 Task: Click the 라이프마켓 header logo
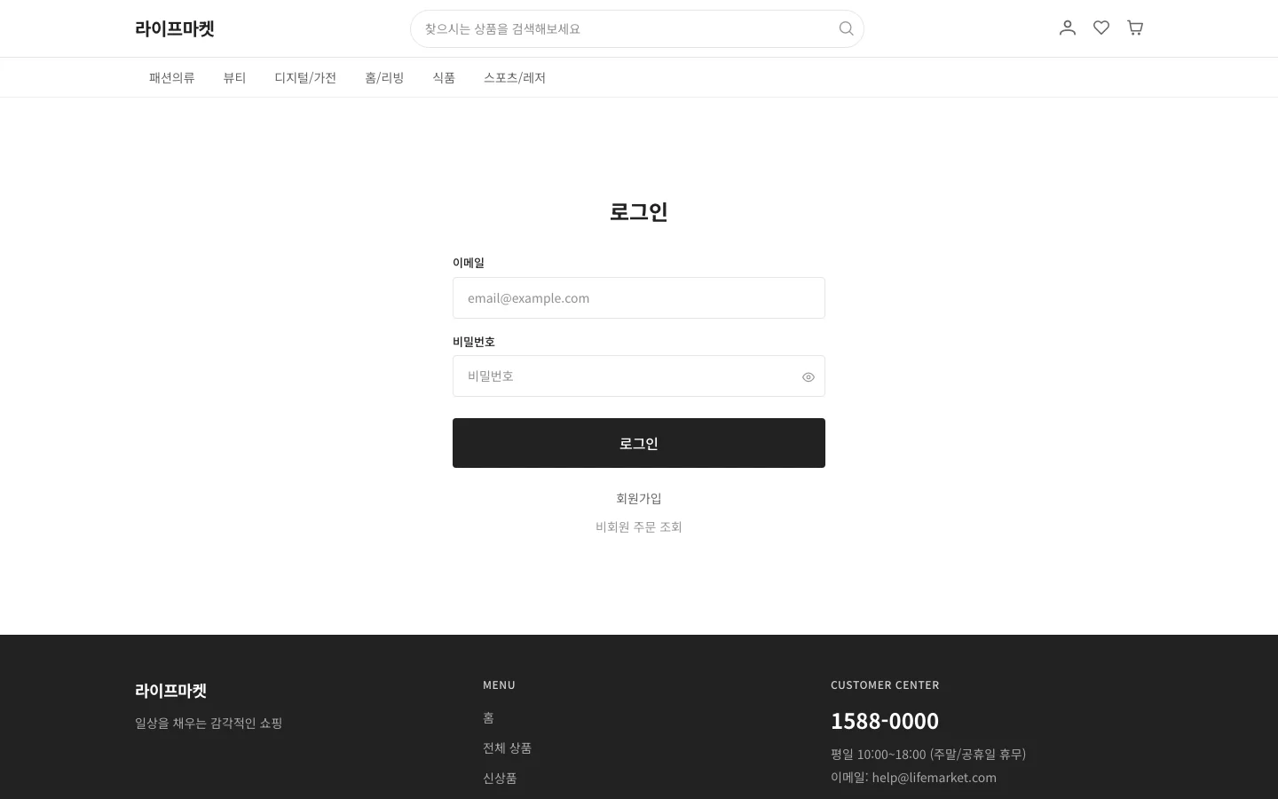tap(174, 28)
